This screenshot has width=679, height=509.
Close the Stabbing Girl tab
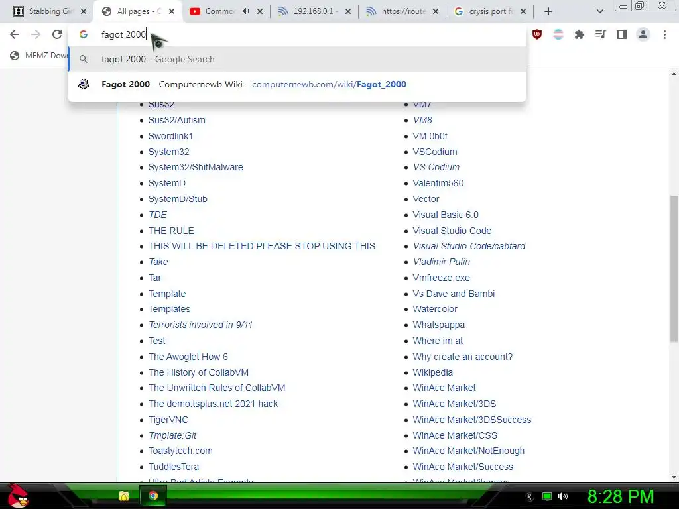tap(84, 11)
